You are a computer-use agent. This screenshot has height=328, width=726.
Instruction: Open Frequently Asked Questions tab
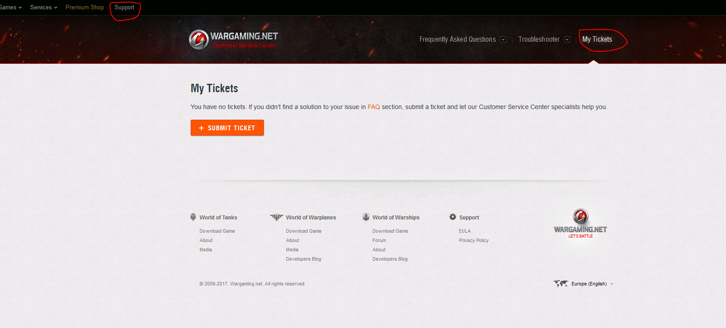[x=458, y=39]
